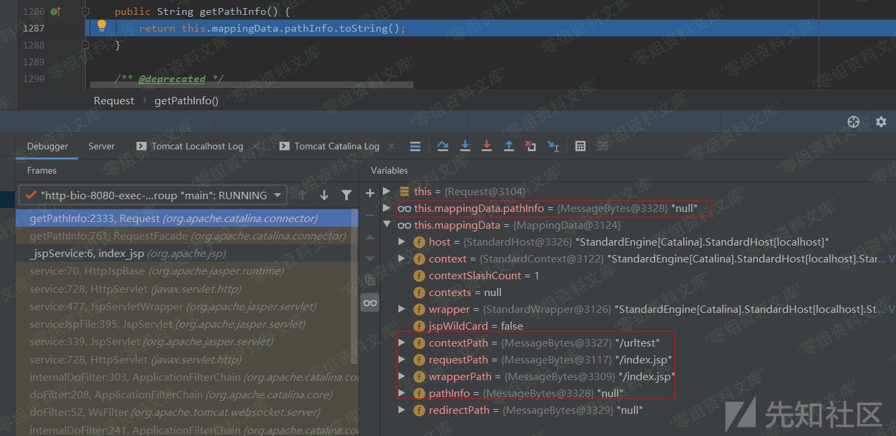Click the Run to Cursor icon
Image resolution: width=896 pixels, height=436 pixels.
[553, 146]
